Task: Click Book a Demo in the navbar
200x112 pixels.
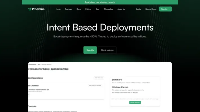Action: tap(151, 9)
